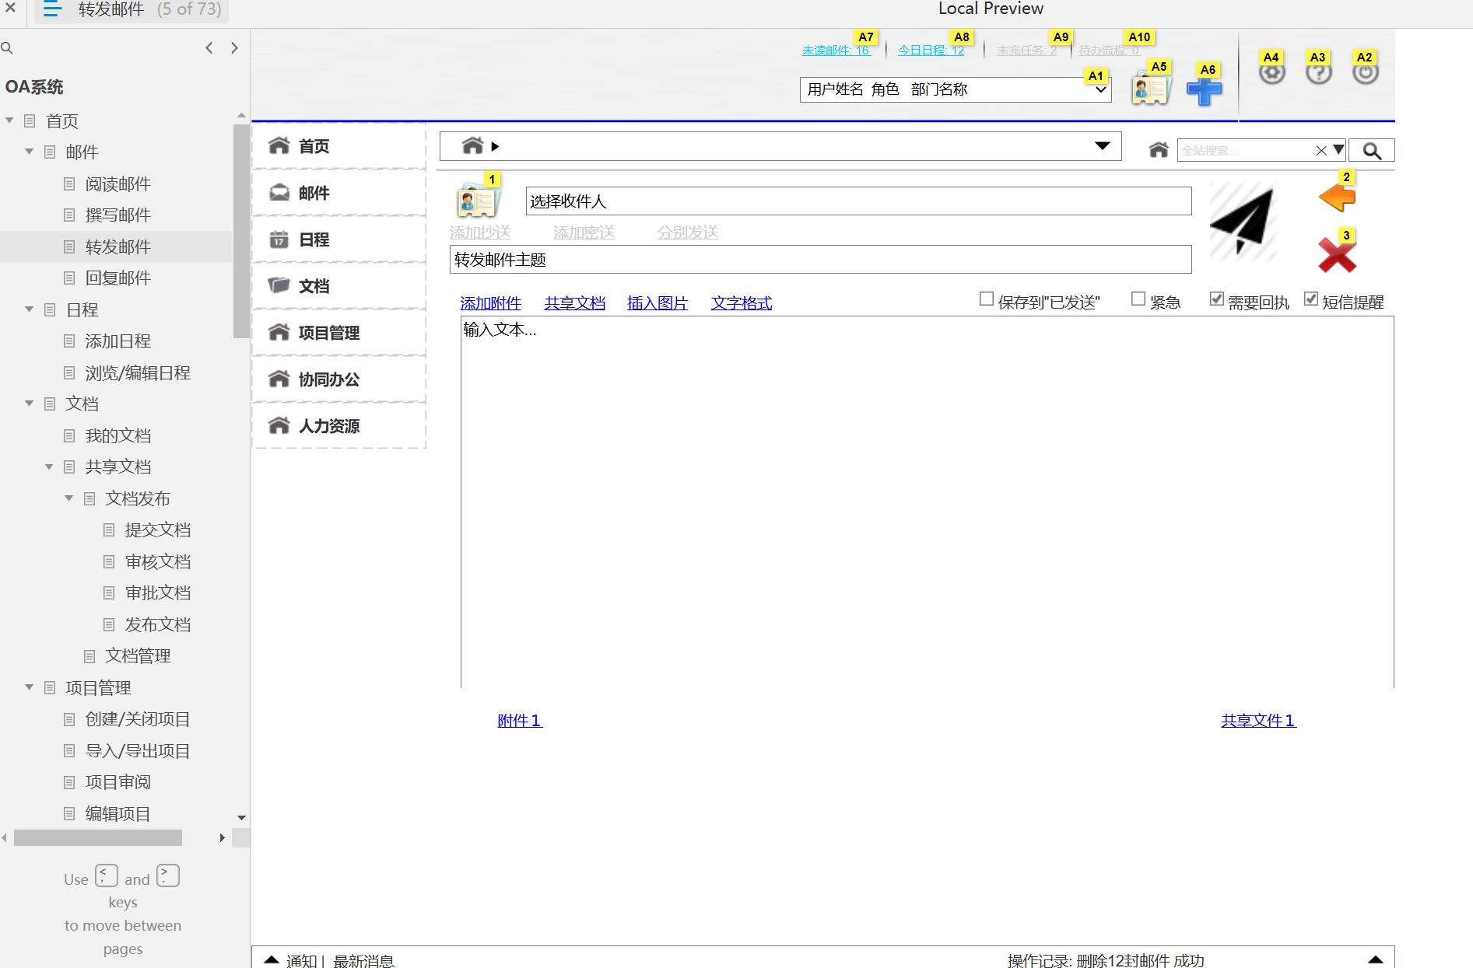
Task: Click the 添加附件 link
Action: point(490,303)
